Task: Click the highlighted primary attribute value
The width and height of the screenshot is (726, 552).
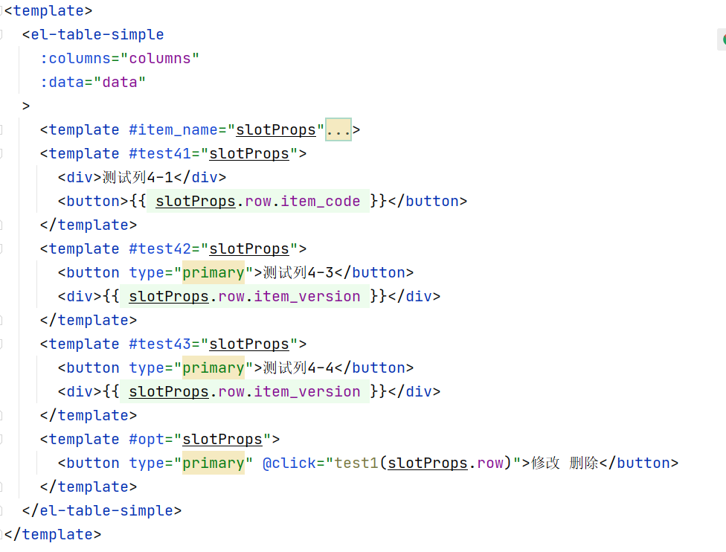Action: click(x=213, y=272)
